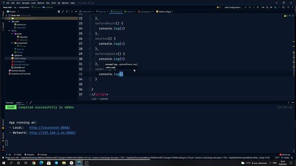Select README.md in the project tree

18,68
